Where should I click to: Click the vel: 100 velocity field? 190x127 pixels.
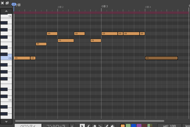click(169, 125)
